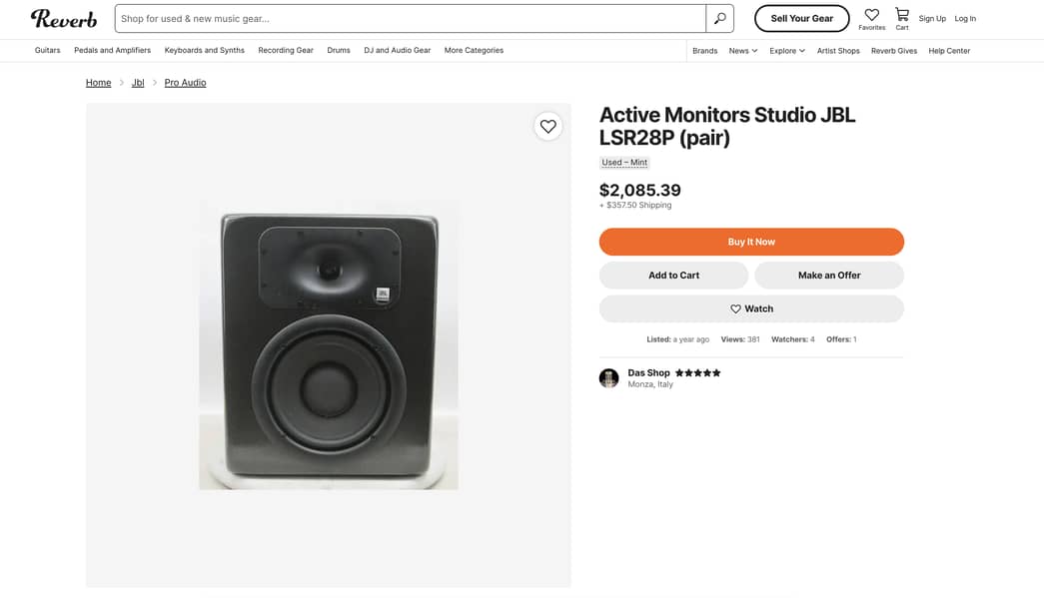Click the Reverb logo
The width and height of the screenshot is (1044, 598).
(64, 18)
